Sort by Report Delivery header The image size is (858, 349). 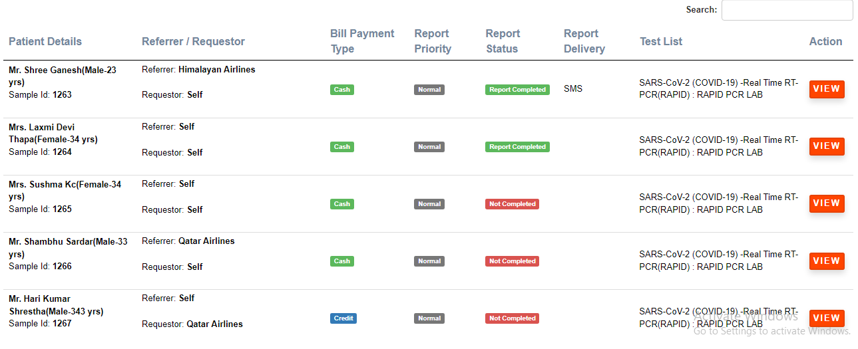coord(584,41)
